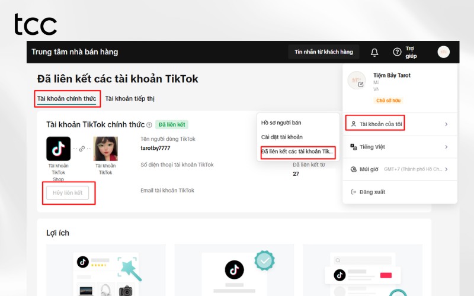Open the notifications bell

pyautogui.click(x=374, y=52)
